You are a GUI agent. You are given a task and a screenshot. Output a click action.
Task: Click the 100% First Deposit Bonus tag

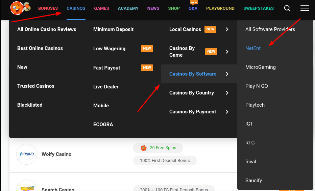165,161
